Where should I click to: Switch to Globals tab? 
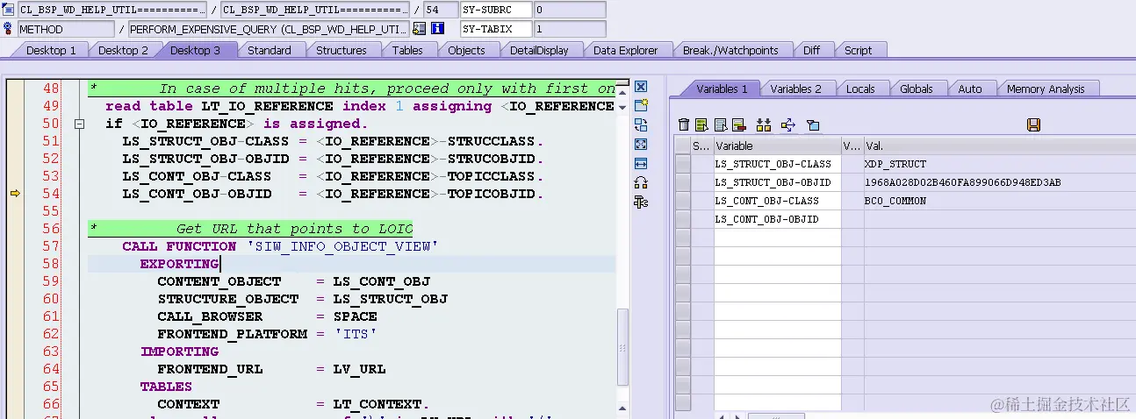917,89
